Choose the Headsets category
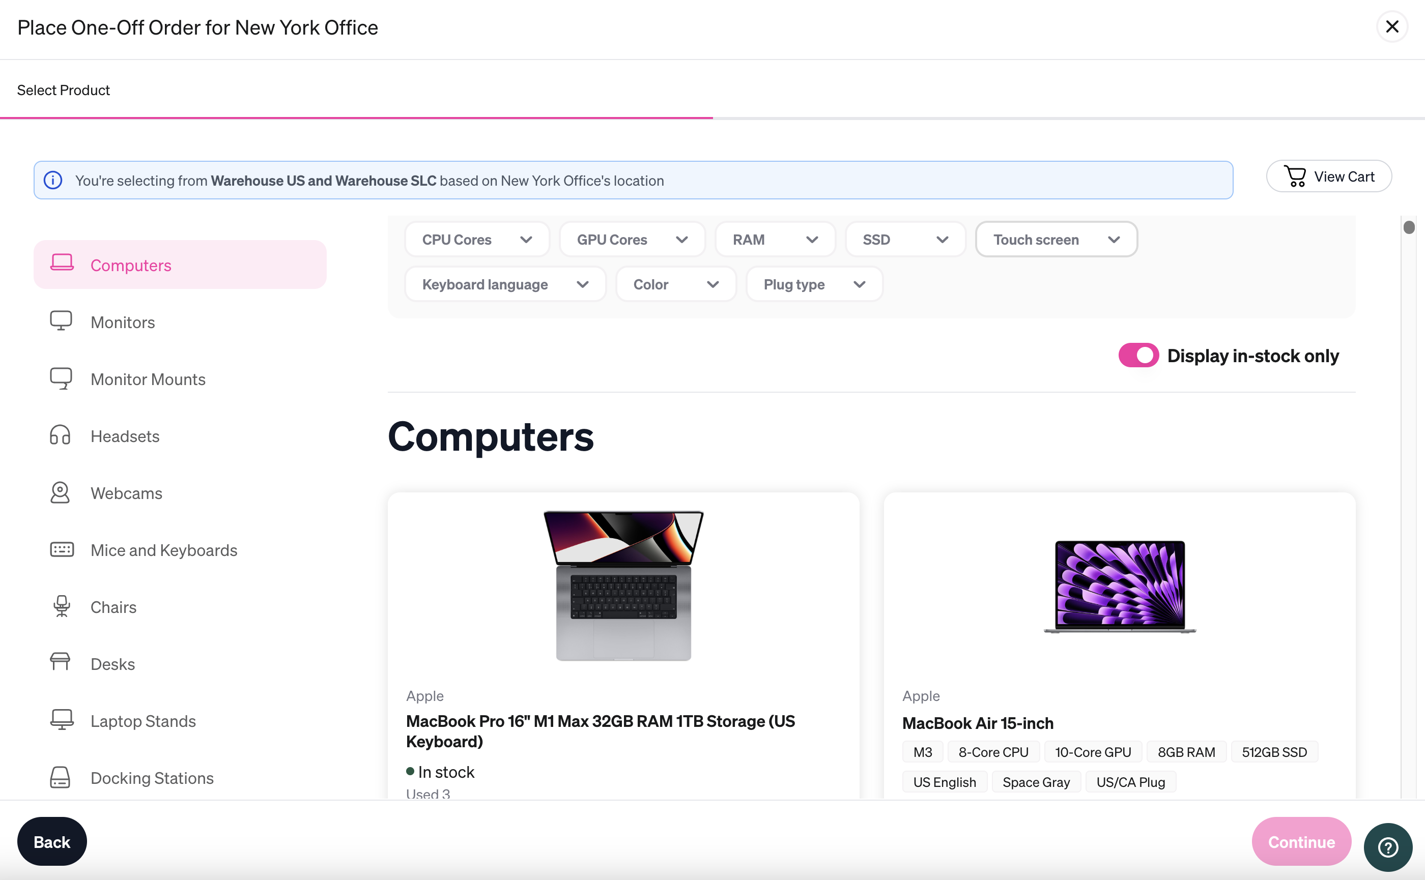 point(125,436)
